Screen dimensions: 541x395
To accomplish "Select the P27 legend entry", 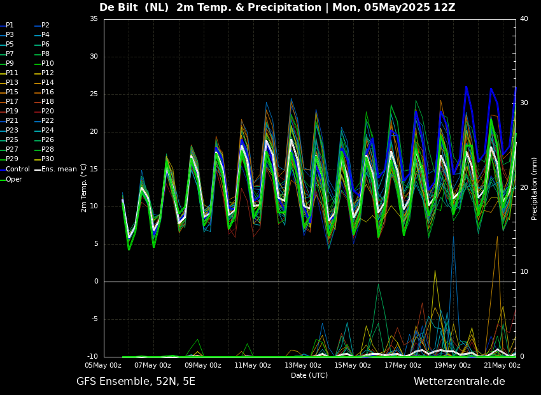I will (12, 150).
